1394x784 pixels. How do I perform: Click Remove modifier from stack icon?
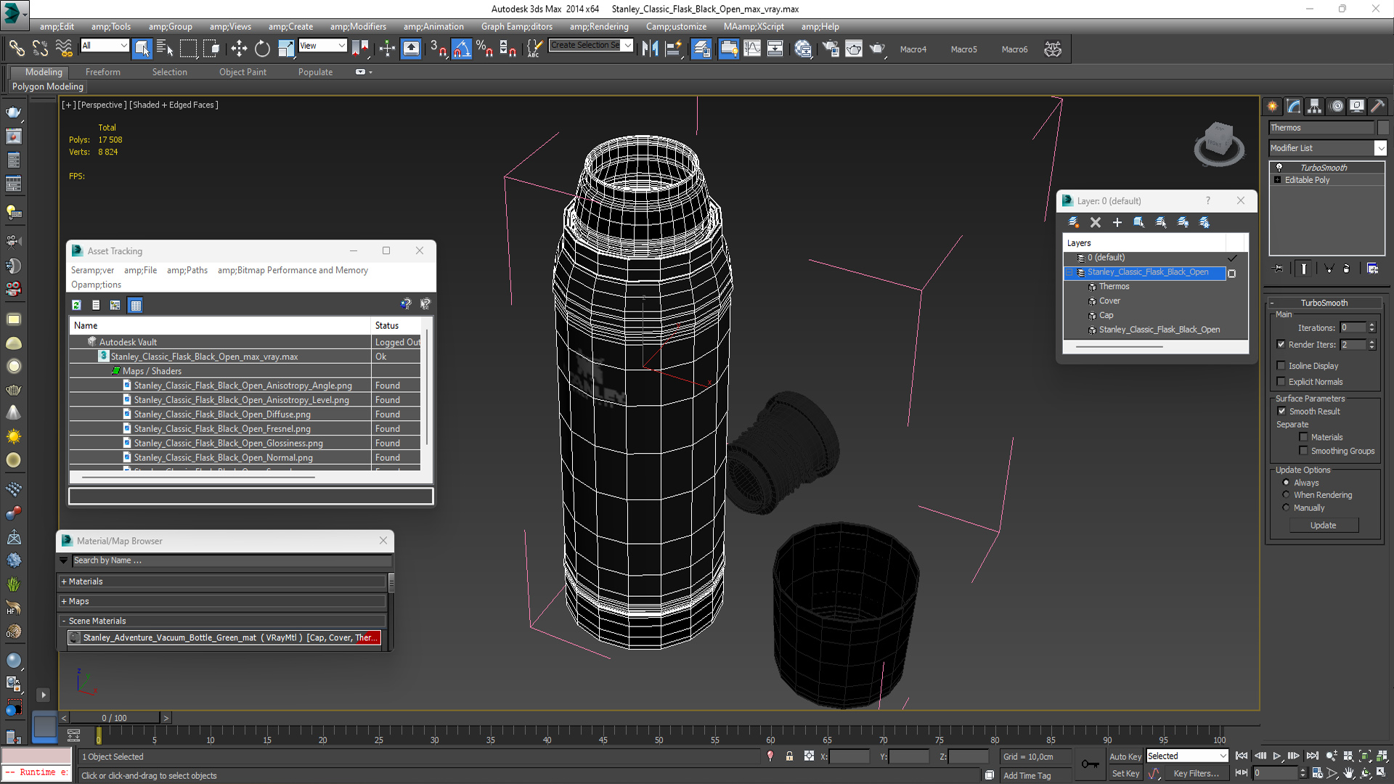1347,269
